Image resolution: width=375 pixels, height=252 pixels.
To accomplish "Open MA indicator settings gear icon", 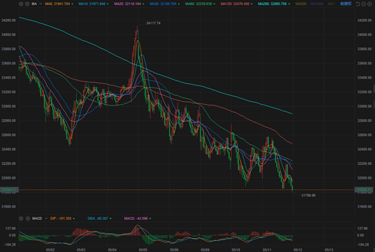I will pos(21,4).
